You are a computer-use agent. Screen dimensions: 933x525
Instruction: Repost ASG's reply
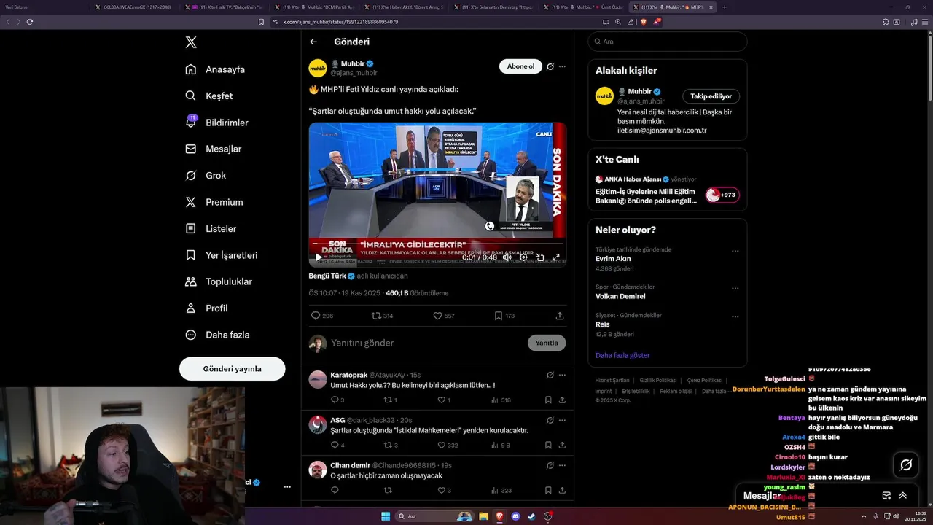click(x=391, y=445)
